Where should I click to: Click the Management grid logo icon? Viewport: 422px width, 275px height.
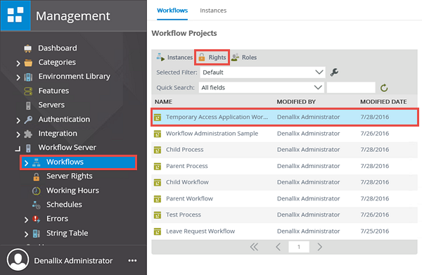[x=15, y=15]
